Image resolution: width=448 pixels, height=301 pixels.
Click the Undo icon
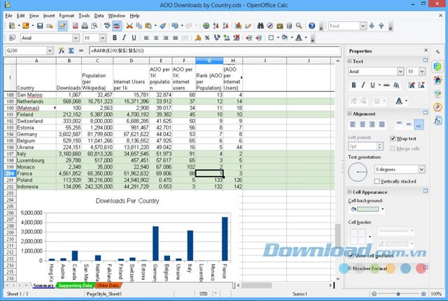[x=174, y=26]
